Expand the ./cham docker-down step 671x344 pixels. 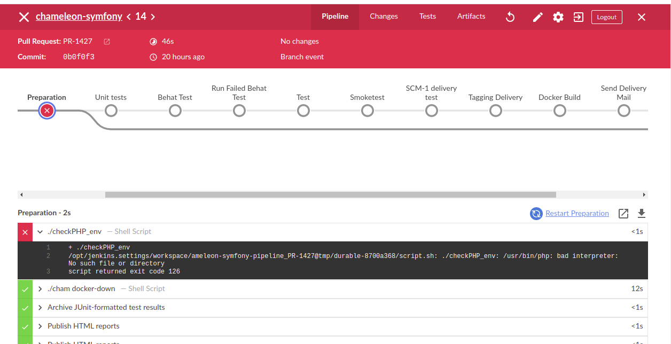point(40,289)
